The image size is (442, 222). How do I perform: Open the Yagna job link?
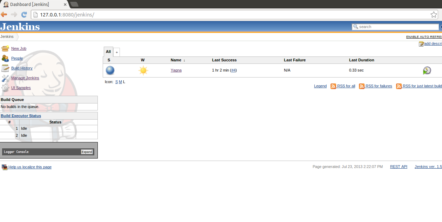(176, 70)
